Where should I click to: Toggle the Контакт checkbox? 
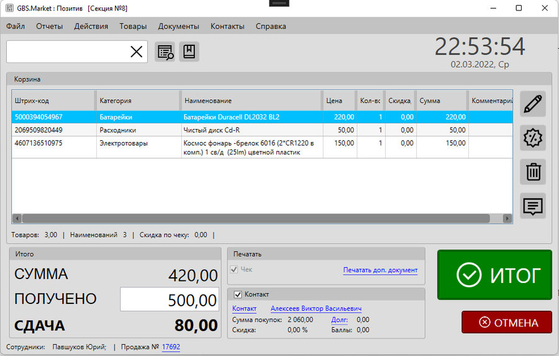237,295
